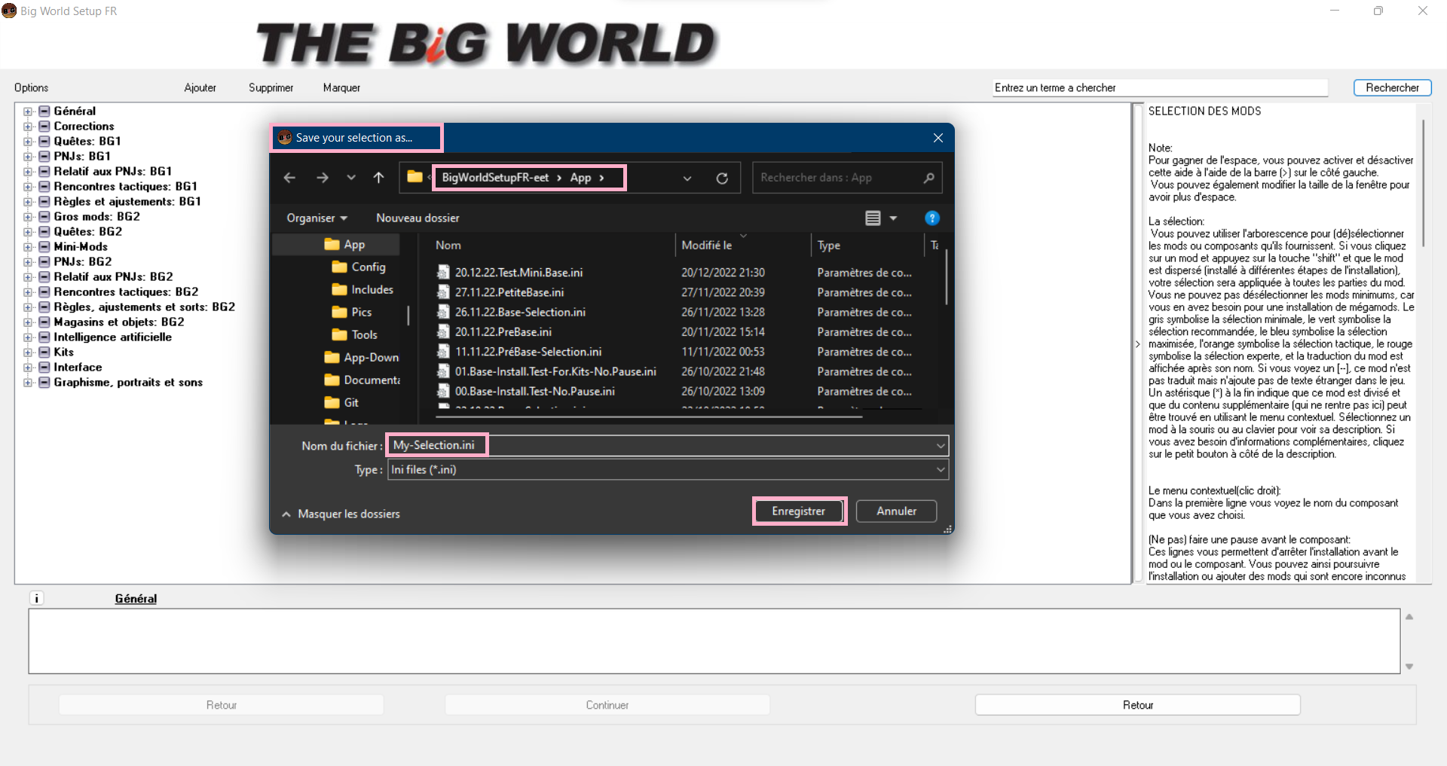Expand Quêtes: BG2 tree node
The height and width of the screenshot is (766, 1447).
(28, 232)
